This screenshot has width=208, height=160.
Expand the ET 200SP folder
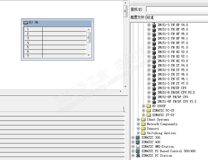point(143,106)
